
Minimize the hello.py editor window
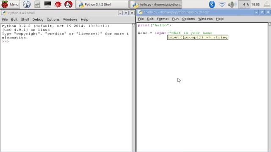(x=256, y=12)
